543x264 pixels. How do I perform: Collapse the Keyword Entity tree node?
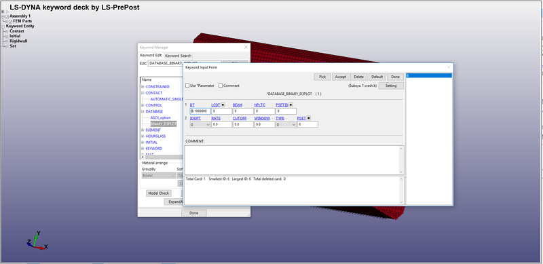(3, 26)
